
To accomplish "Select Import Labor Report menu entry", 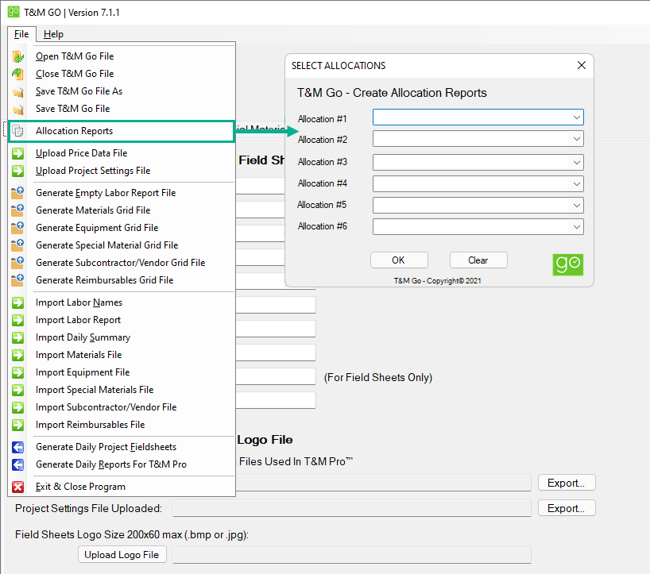I will point(122,320).
